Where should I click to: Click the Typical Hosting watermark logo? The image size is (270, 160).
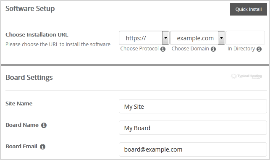tap(246, 76)
